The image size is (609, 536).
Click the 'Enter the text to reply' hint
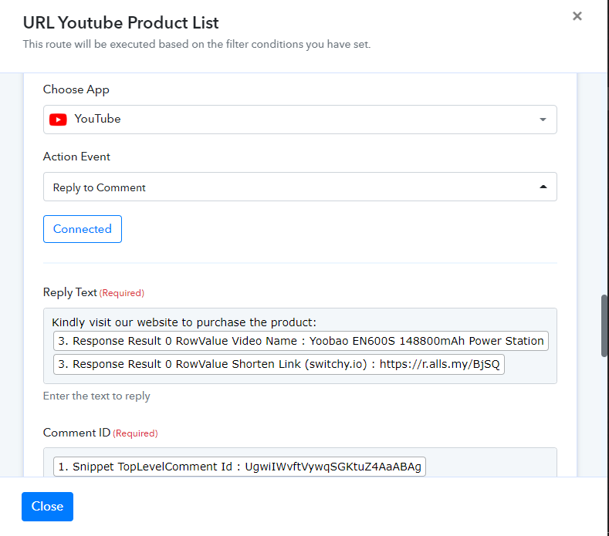click(96, 396)
